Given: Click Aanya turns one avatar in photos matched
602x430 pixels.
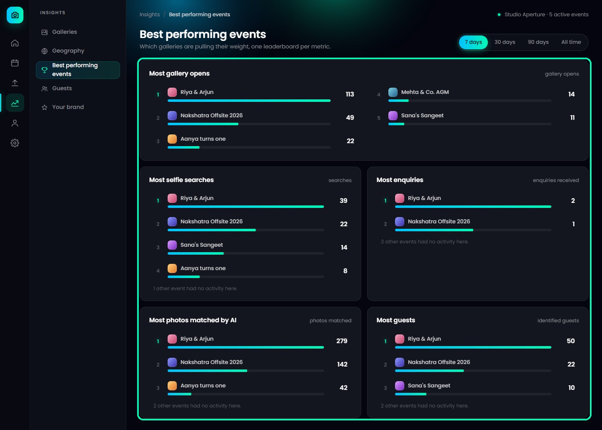Looking at the screenshot, I should coord(172,386).
